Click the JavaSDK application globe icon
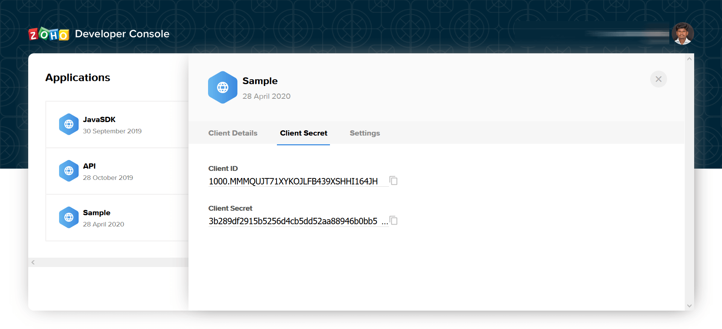This screenshot has width=722, height=329. [x=69, y=124]
